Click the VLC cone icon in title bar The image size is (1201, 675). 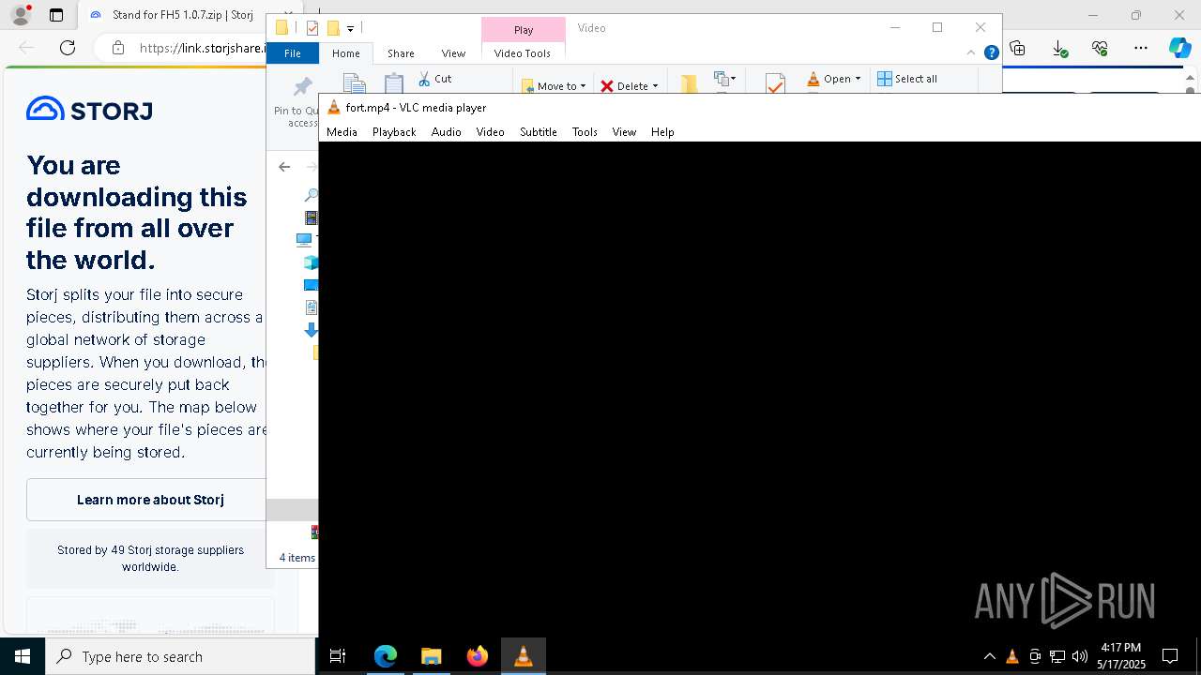334,108
